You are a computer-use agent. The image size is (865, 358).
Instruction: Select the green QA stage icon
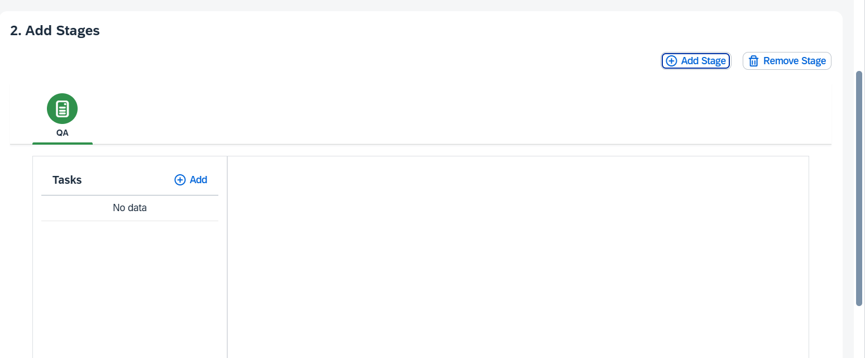coord(62,108)
